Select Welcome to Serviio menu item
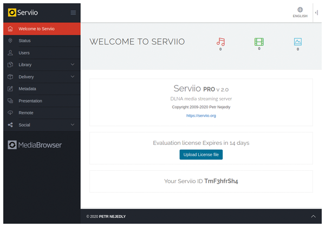 (x=42, y=29)
